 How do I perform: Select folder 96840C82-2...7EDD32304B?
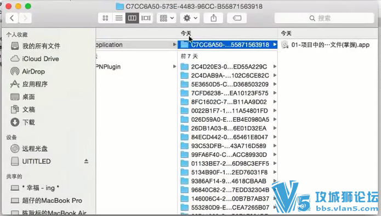pyautogui.click(x=228, y=190)
